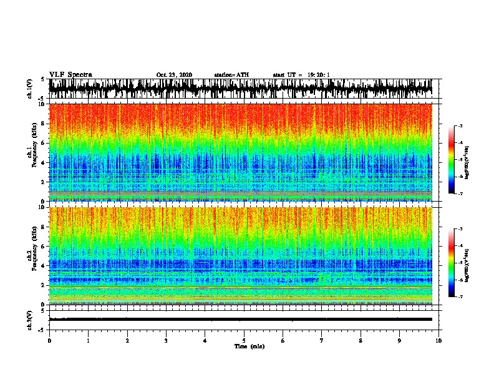Select the date text "Oct. 23, 2020"

pyautogui.click(x=174, y=75)
